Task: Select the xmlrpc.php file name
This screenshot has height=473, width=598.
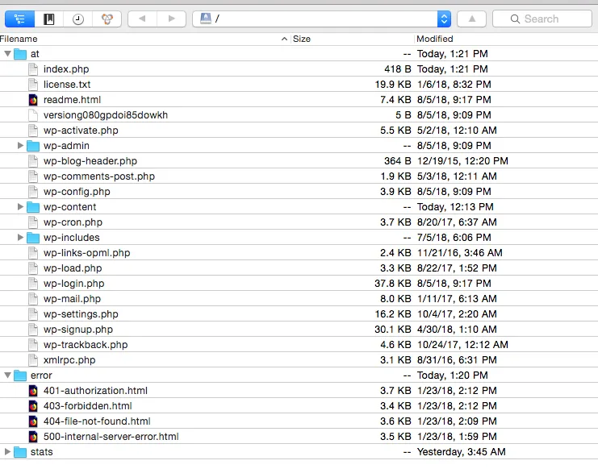Action: [x=69, y=360]
